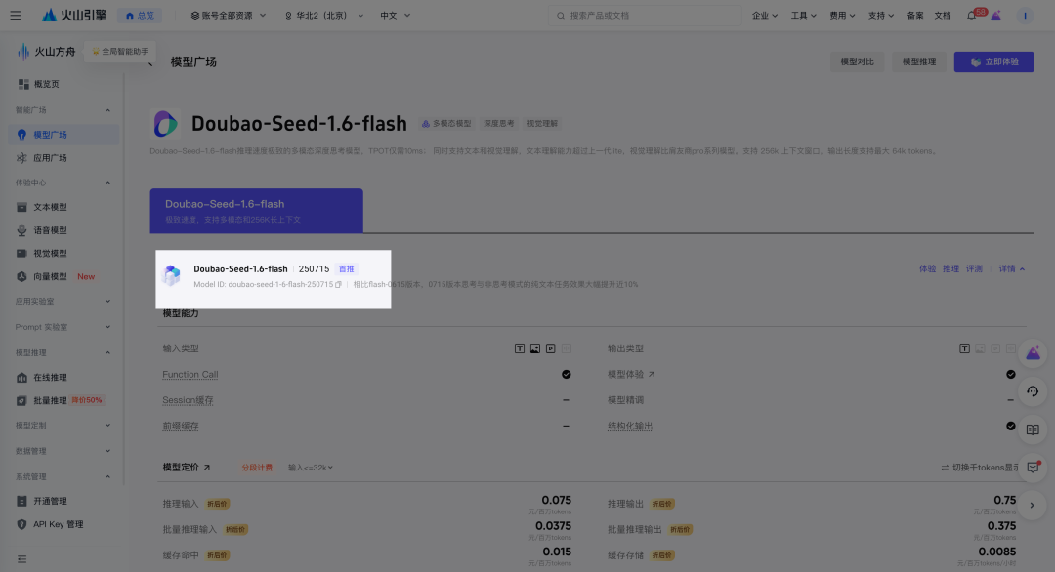The height and width of the screenshot is (572, 1055).
Task: Open the 费用 menu
Action: (842, 16)
